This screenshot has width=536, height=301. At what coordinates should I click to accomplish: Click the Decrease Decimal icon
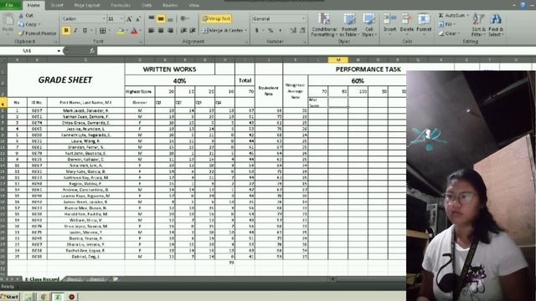[x=302, y=30]
